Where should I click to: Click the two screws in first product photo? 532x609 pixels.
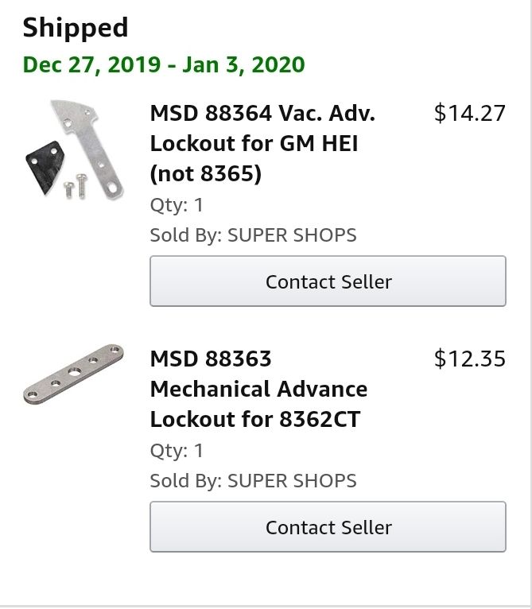(76, 186)
